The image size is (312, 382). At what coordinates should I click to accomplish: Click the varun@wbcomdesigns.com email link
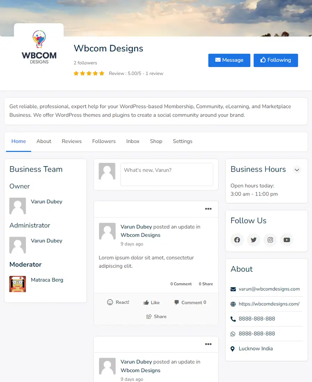point(269,289)
